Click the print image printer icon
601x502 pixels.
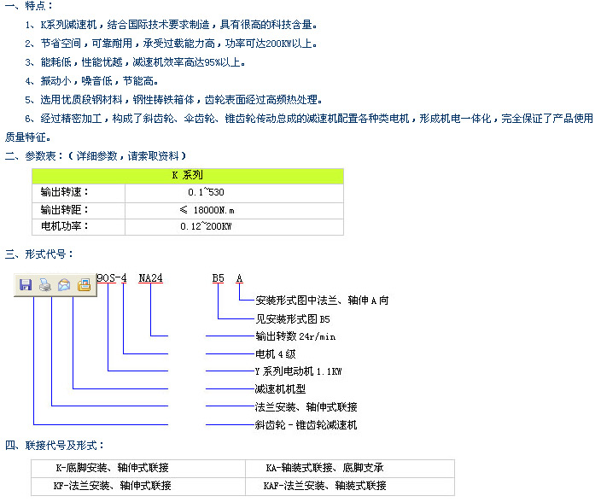pos(45,285)
